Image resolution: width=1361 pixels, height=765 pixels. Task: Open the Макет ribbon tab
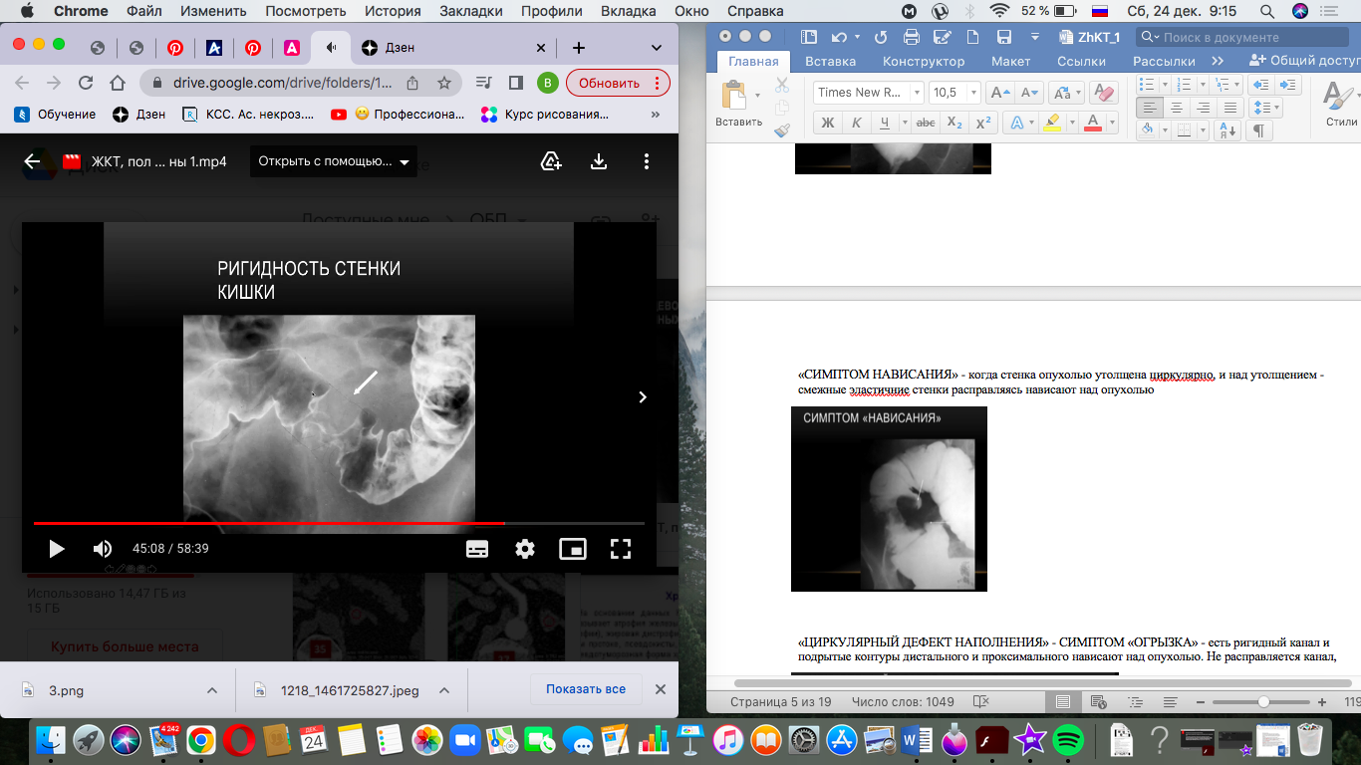point(1010,61)
